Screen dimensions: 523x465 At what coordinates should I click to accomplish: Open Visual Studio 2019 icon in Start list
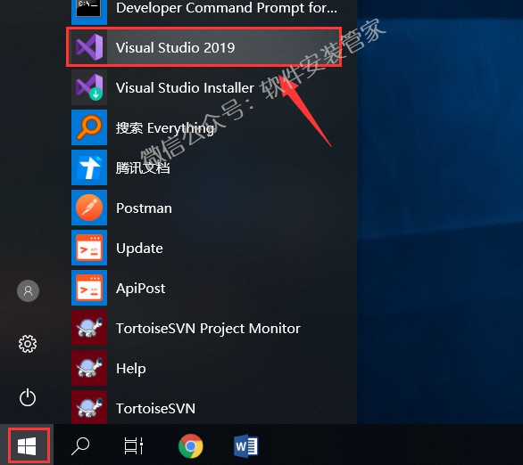coord(89,47)
